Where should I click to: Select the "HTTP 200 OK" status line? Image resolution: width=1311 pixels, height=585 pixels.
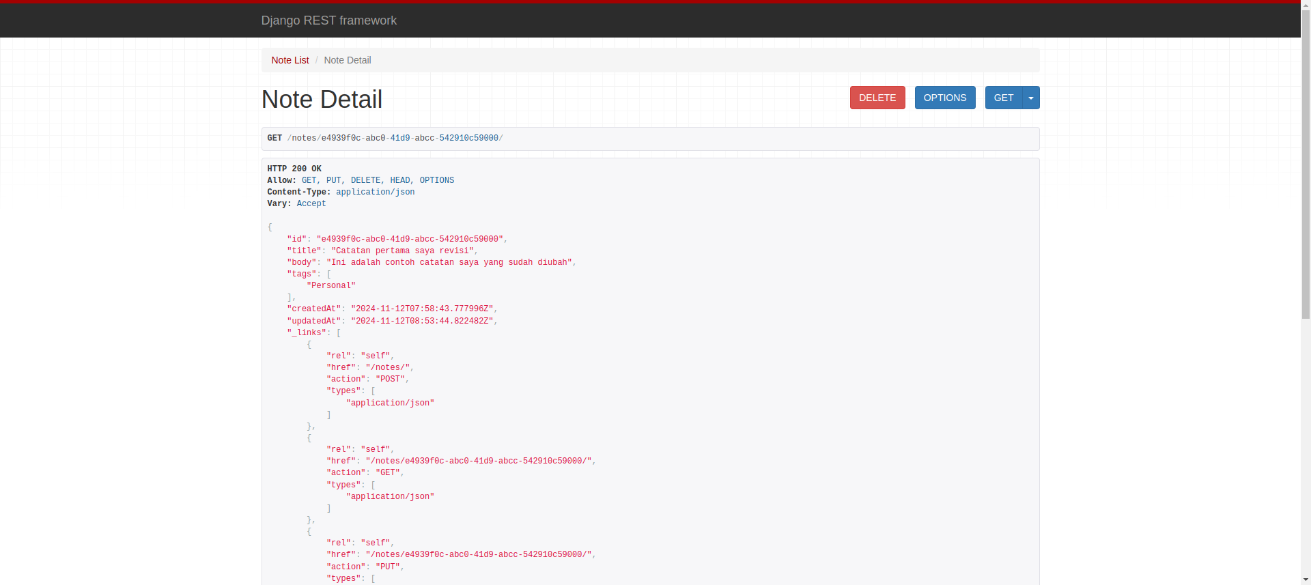(294, 169)
